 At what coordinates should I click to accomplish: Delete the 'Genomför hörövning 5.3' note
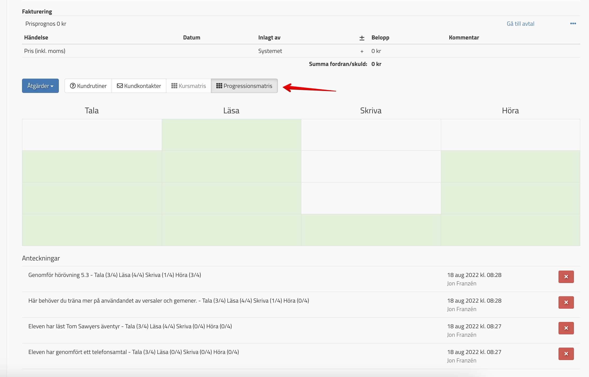click(x=566, y=277)
